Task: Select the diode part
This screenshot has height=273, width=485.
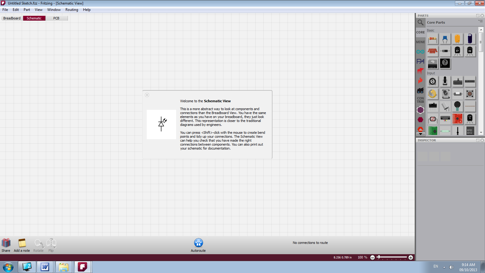Action: [x=445, y=51]
